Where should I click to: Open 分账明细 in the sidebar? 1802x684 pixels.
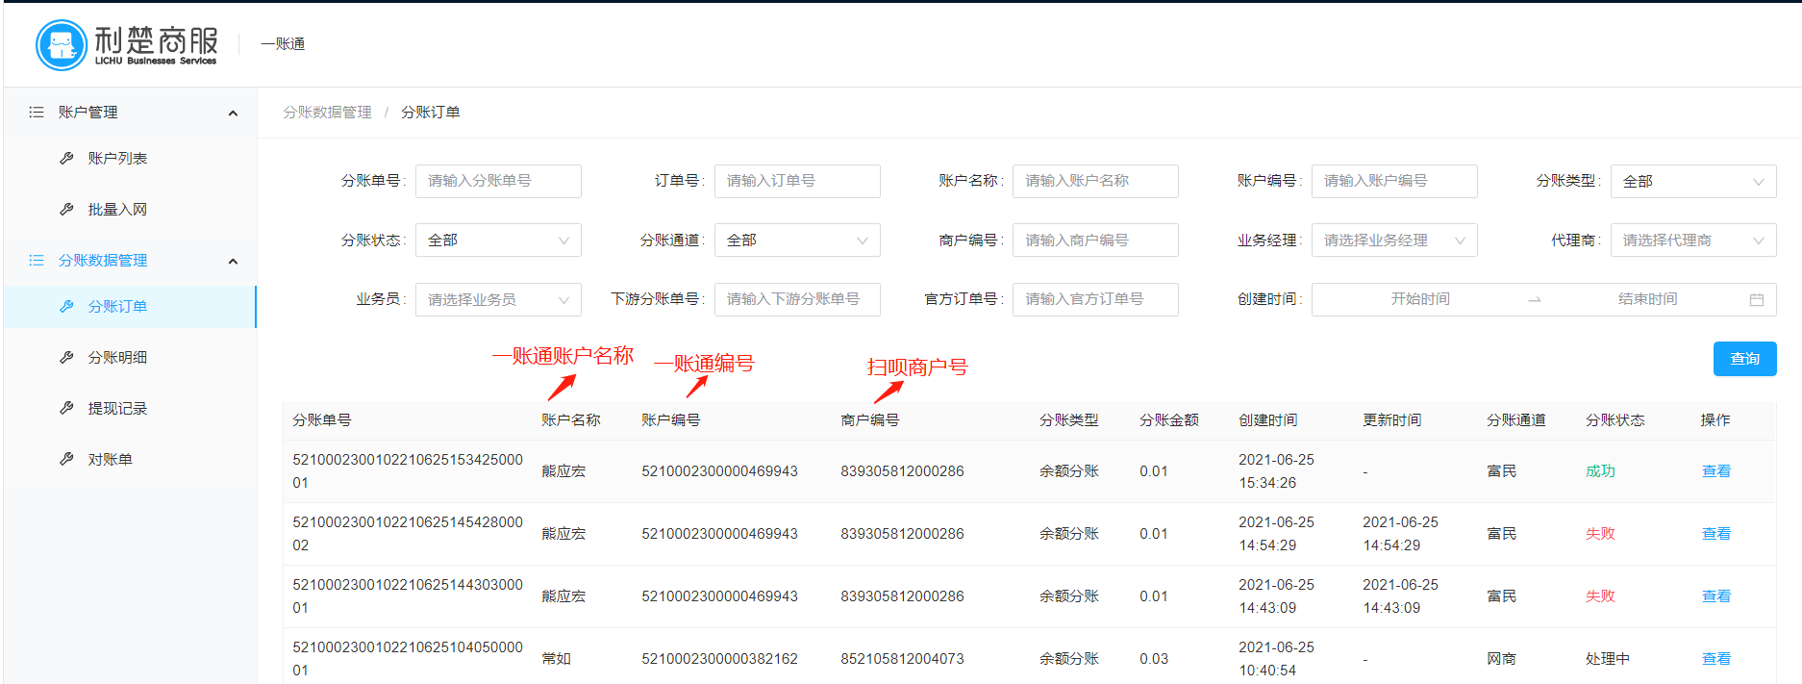pos(117,358)
